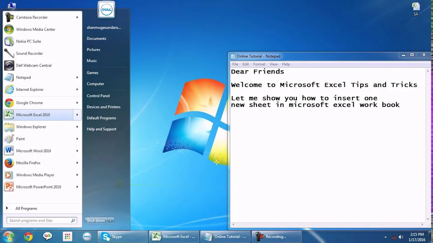Open Games from Start menu
Image resolution: width=433 pixels, height=243 pixels.
pos(92,73)
